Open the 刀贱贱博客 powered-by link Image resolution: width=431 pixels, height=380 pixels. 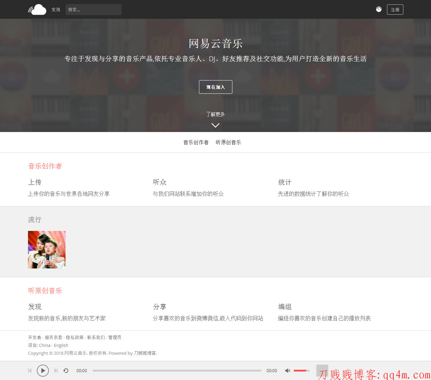pyautogui.click(x=145, y=353)
